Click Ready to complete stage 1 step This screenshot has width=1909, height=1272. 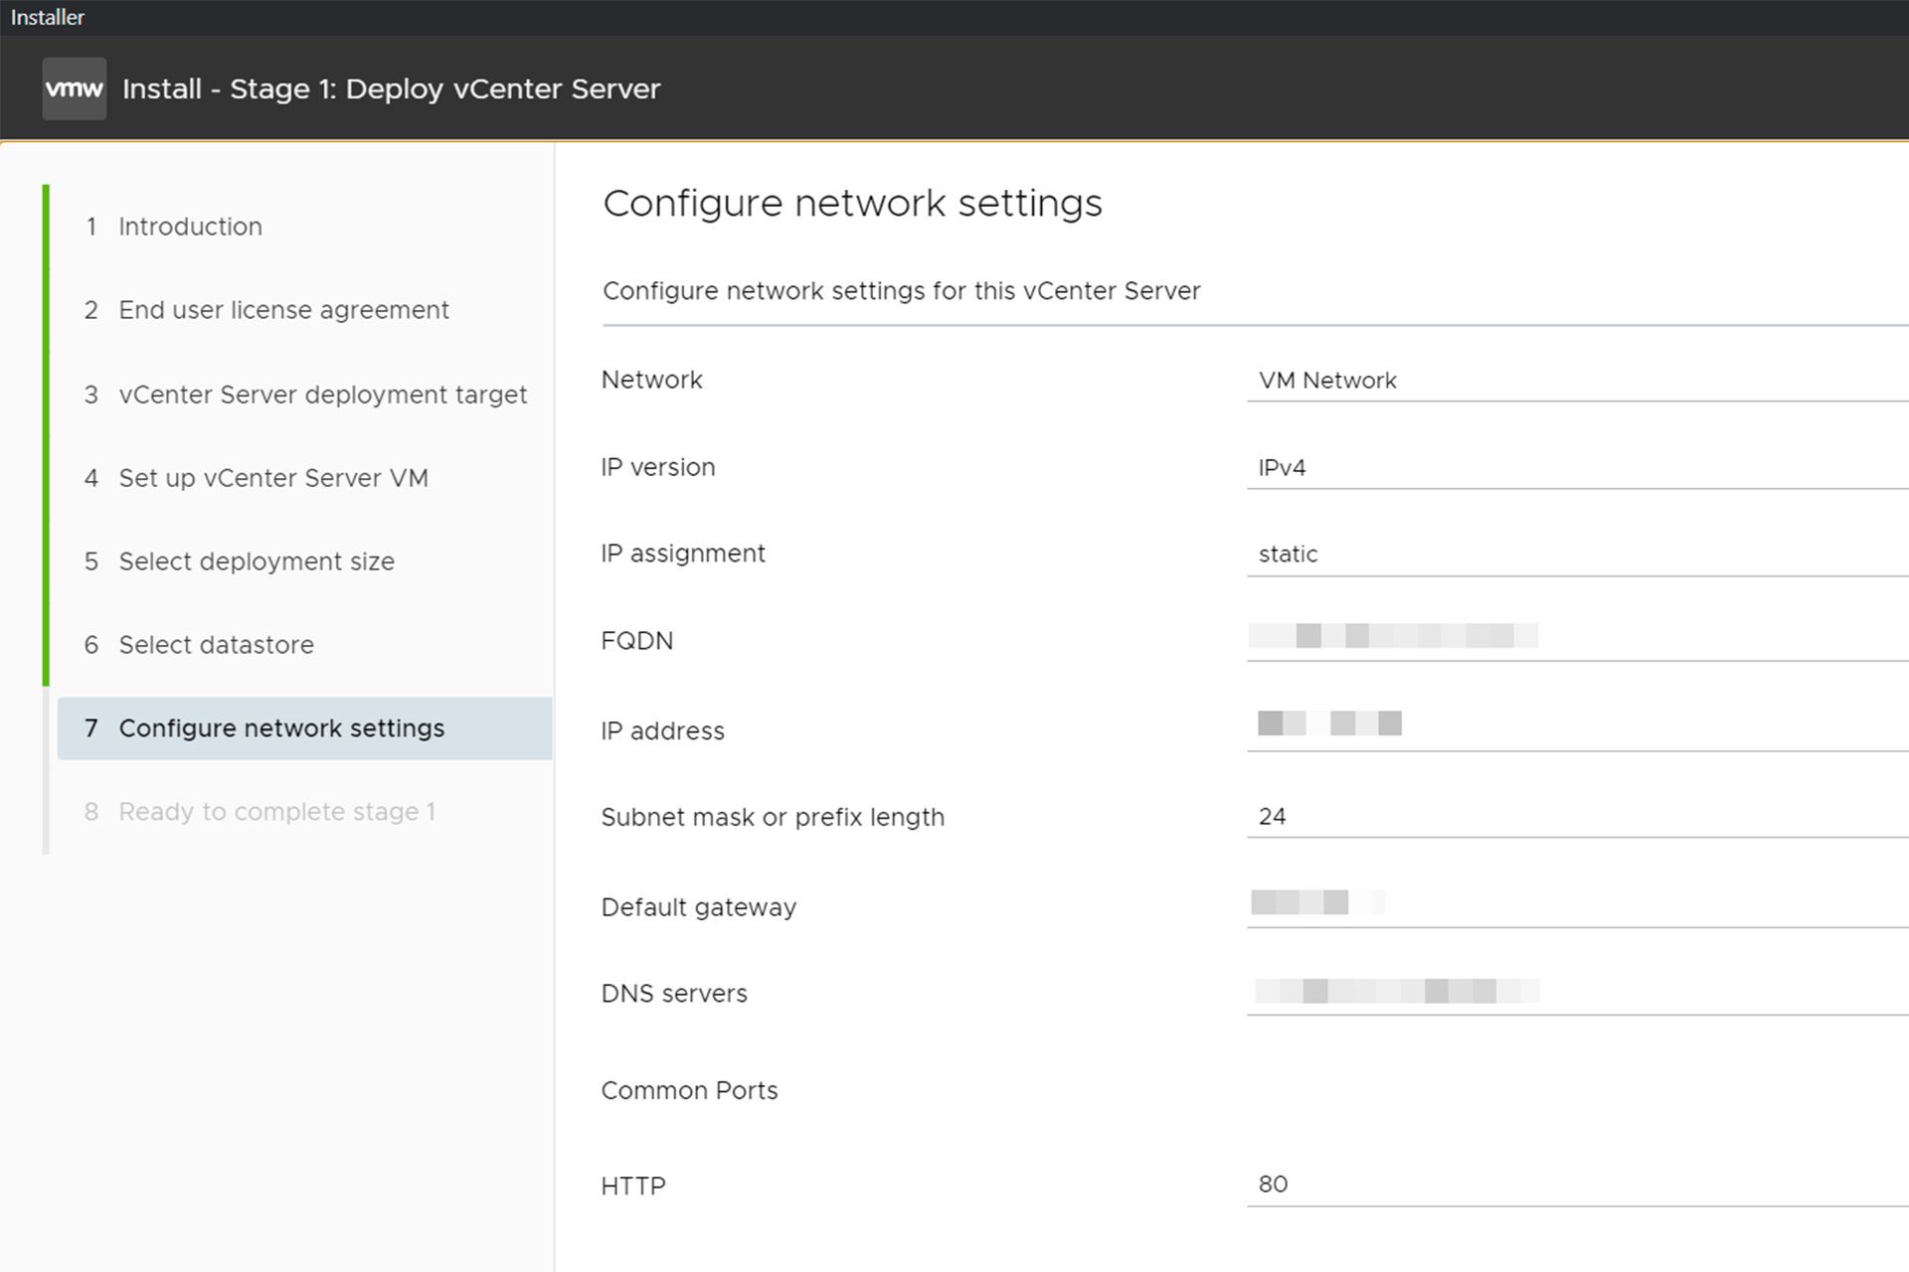coord(260,812)
